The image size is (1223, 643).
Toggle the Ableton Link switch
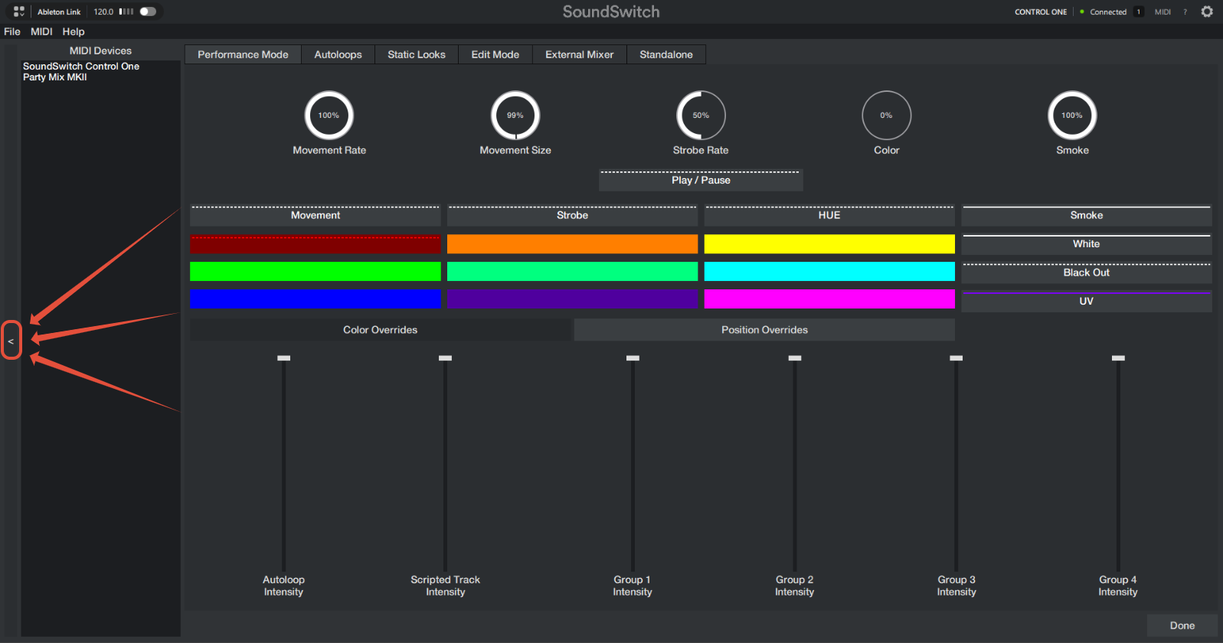(x=148, y=11)
